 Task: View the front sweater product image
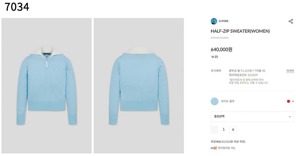[x=46, y=86]
